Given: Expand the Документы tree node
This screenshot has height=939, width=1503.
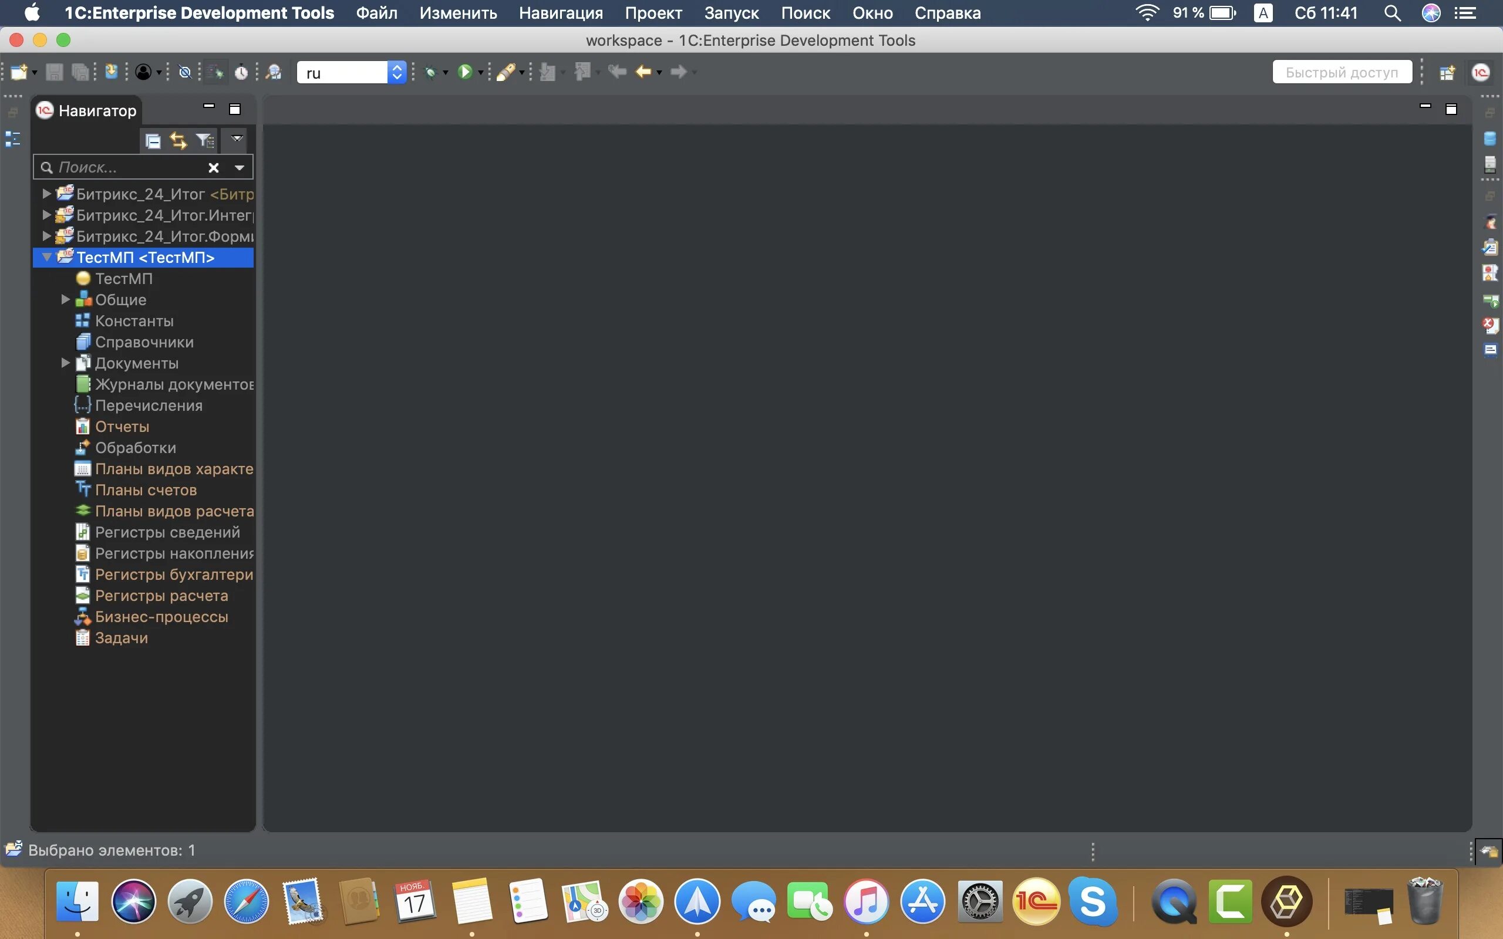Looking at the screenshot, I should pyautogui.click(x=65, y=363).
